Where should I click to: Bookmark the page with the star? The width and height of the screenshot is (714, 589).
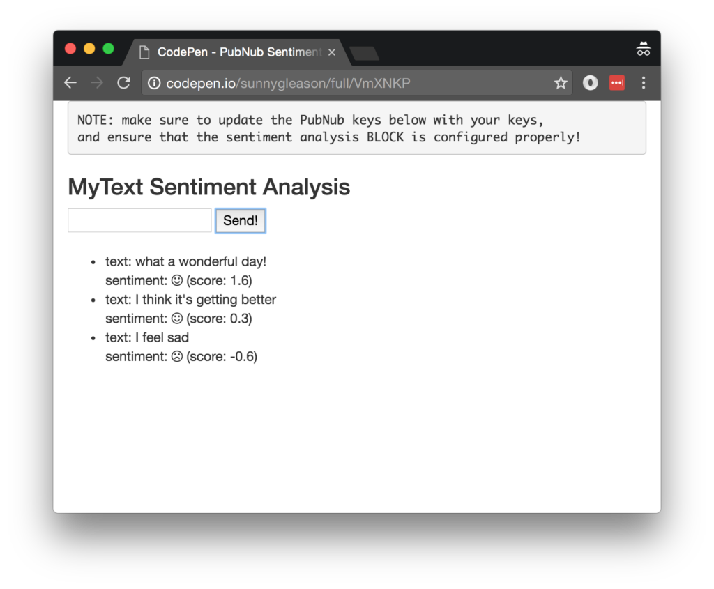561,82
